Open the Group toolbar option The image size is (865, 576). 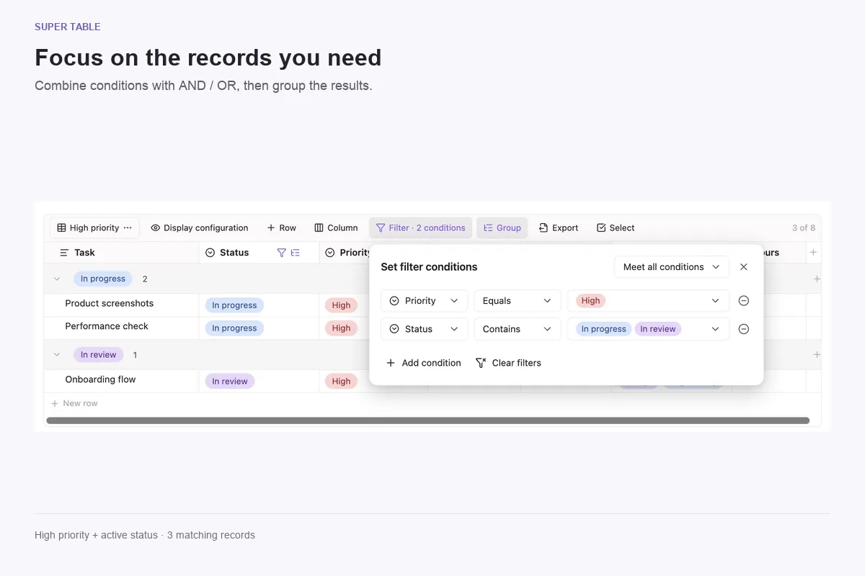tap(502, 228)
